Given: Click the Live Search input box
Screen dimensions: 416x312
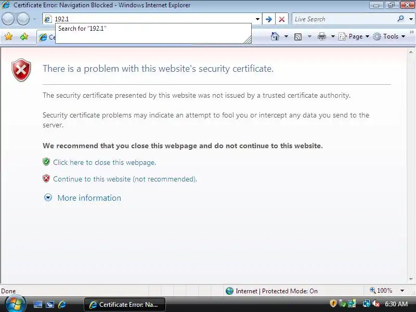Looking at the screenshot, I should pyautogui.click(x=343, y=19).
